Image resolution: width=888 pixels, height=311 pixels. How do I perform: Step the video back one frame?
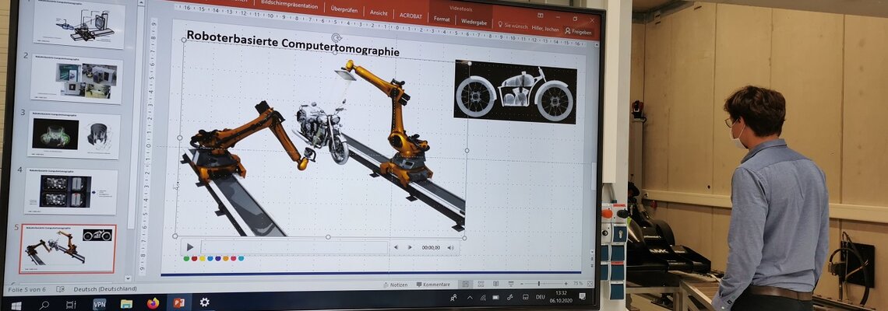[x=396, y=248]
